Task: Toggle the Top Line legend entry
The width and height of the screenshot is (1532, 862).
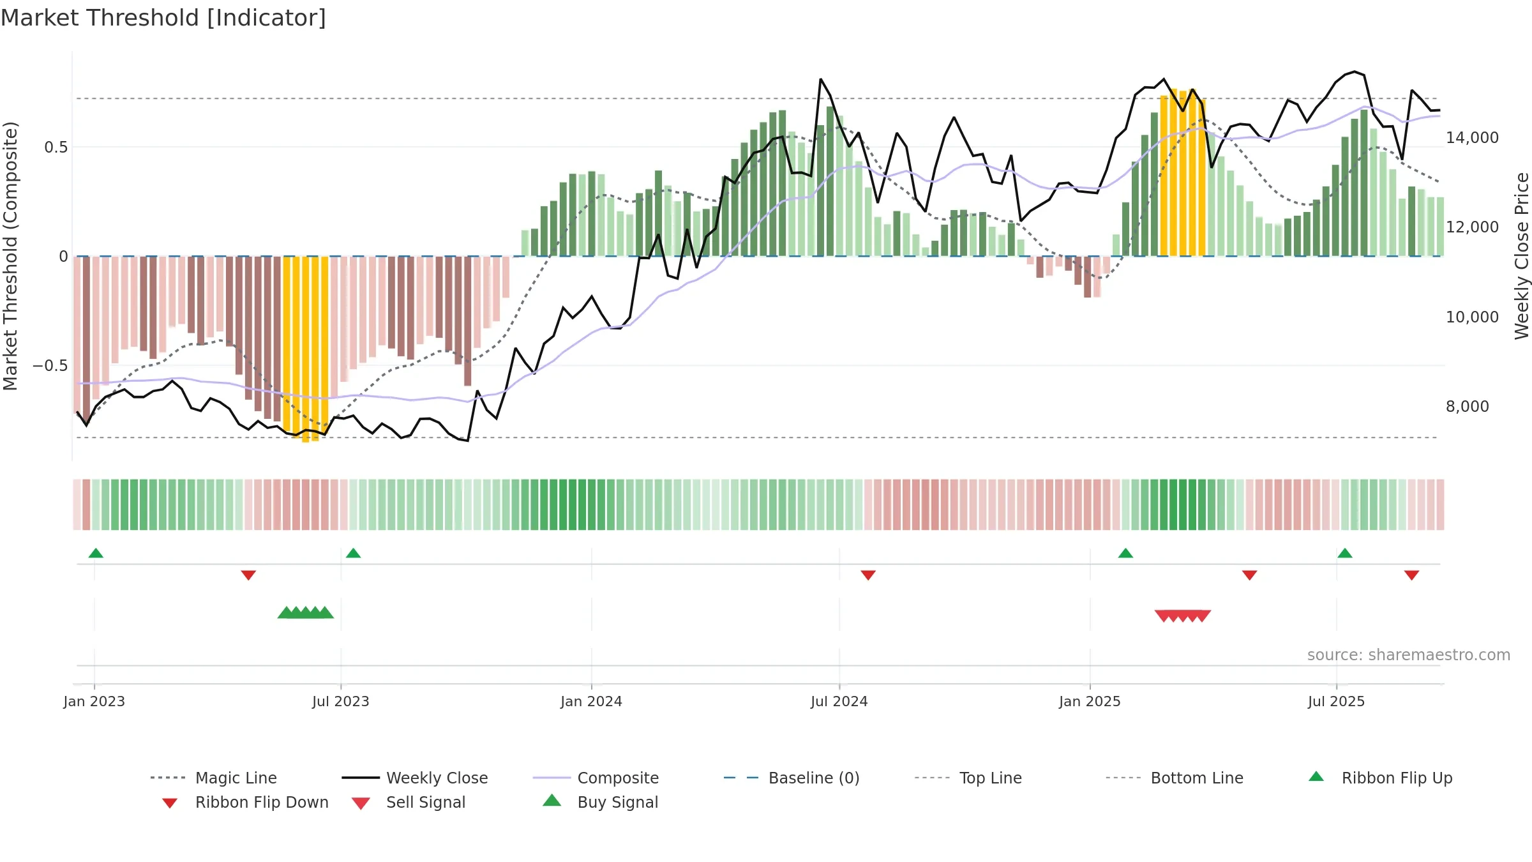Action: pyautogui.click(x=968, y=778)
